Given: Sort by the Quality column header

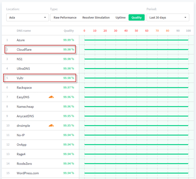Looking at the screenshot, I should tap(69, 31).
